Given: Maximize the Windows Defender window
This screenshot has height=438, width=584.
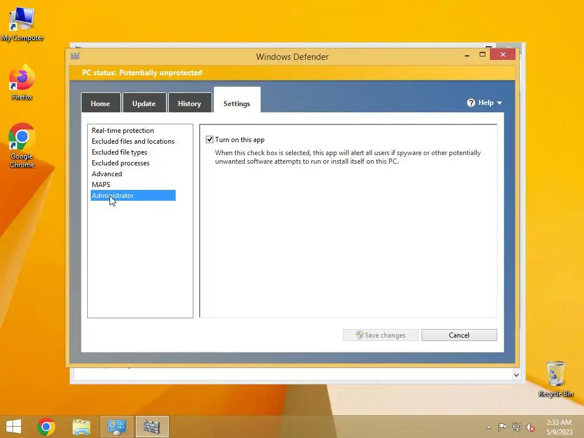Looking at the screenshot, I should click(x=482, y=54).
